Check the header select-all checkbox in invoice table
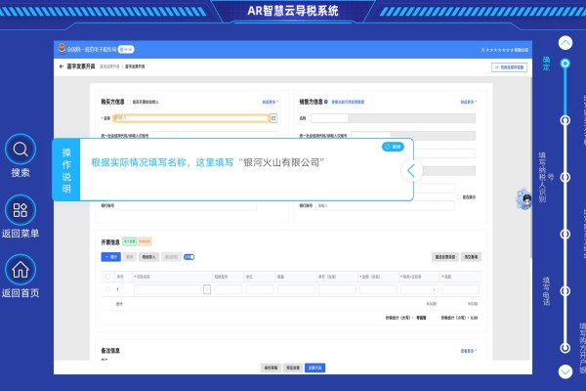The image size is (586, 391). [107, 277]
